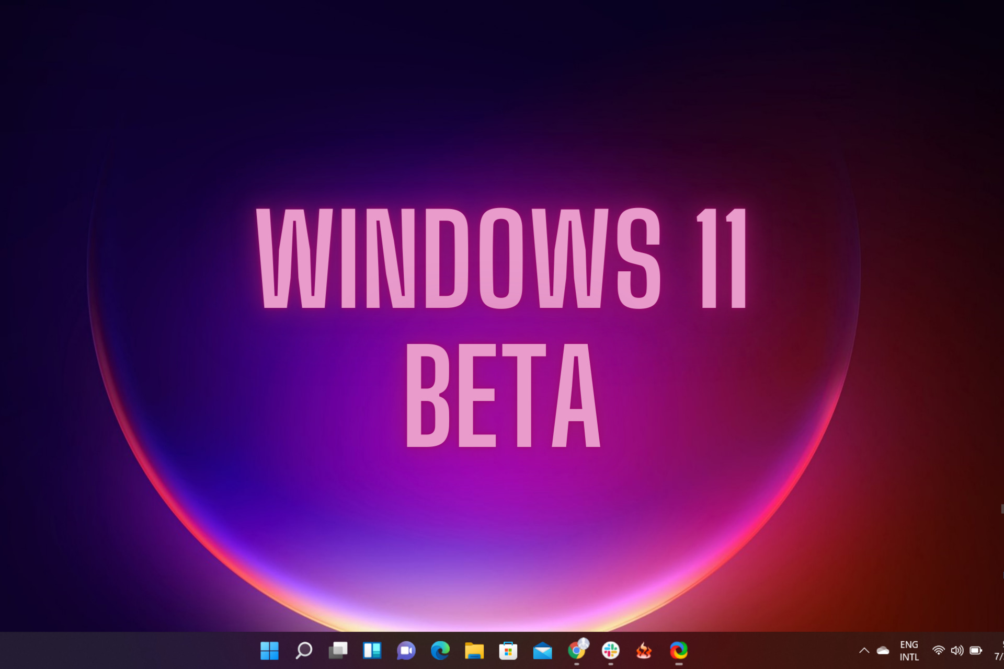The width and height of the screenshot is (1004, 669).
Task: Switch ENG INTL input language
Action: (909, 651)
